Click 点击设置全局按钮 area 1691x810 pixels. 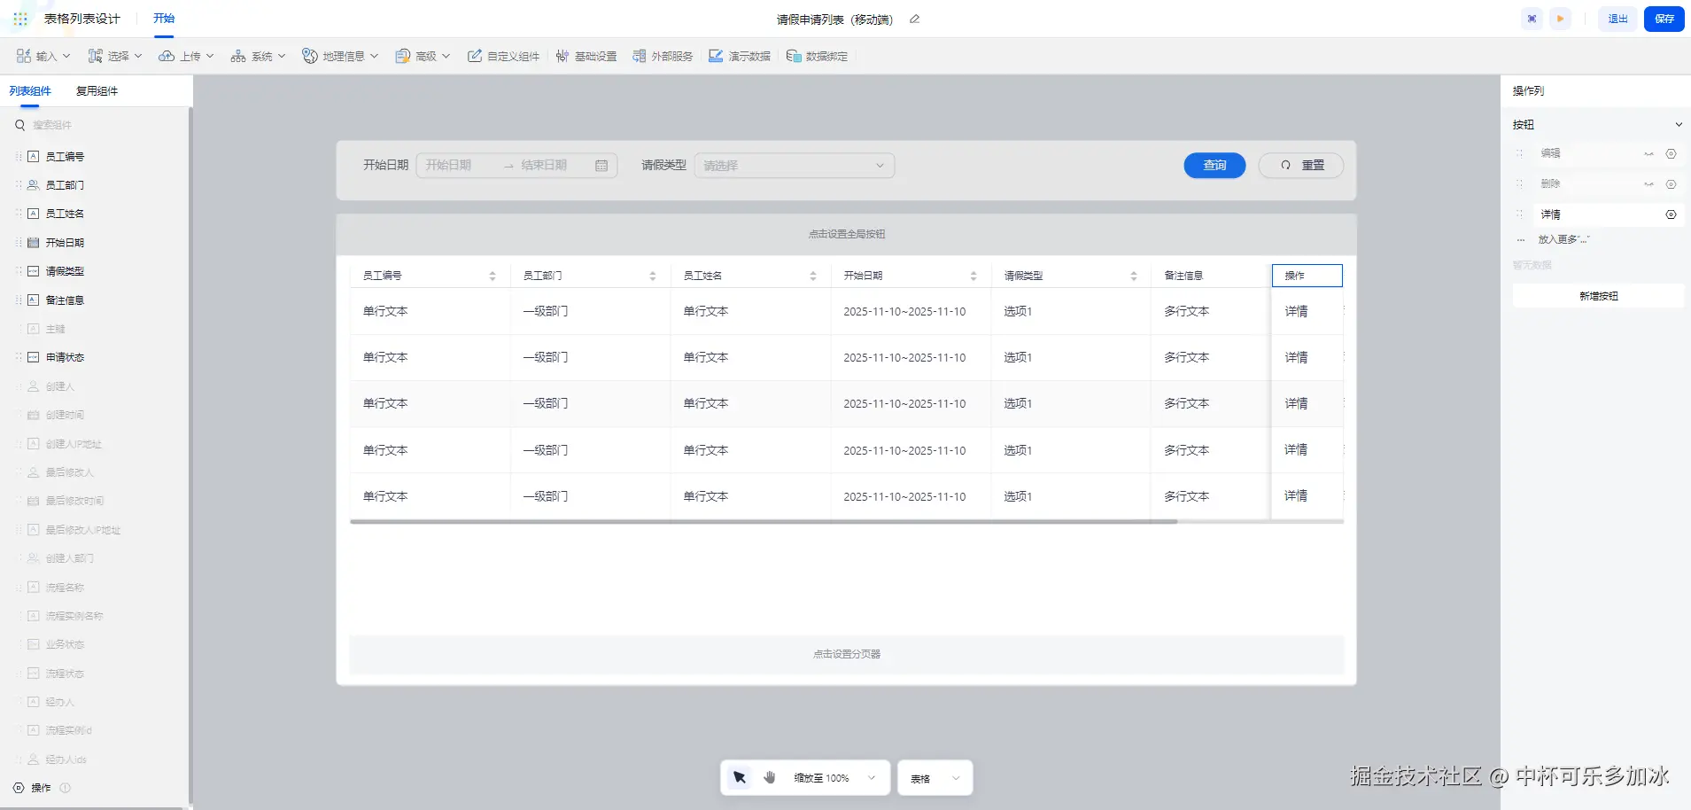pos(846,235)
